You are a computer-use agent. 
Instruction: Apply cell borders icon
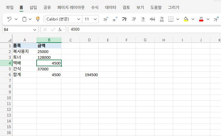coord(171,19)
